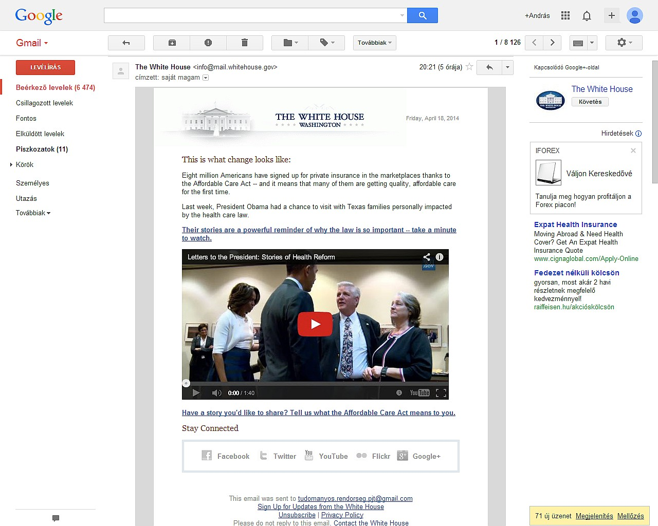Open more reply options arrow
658x526 pixels.
click(507, 67)
